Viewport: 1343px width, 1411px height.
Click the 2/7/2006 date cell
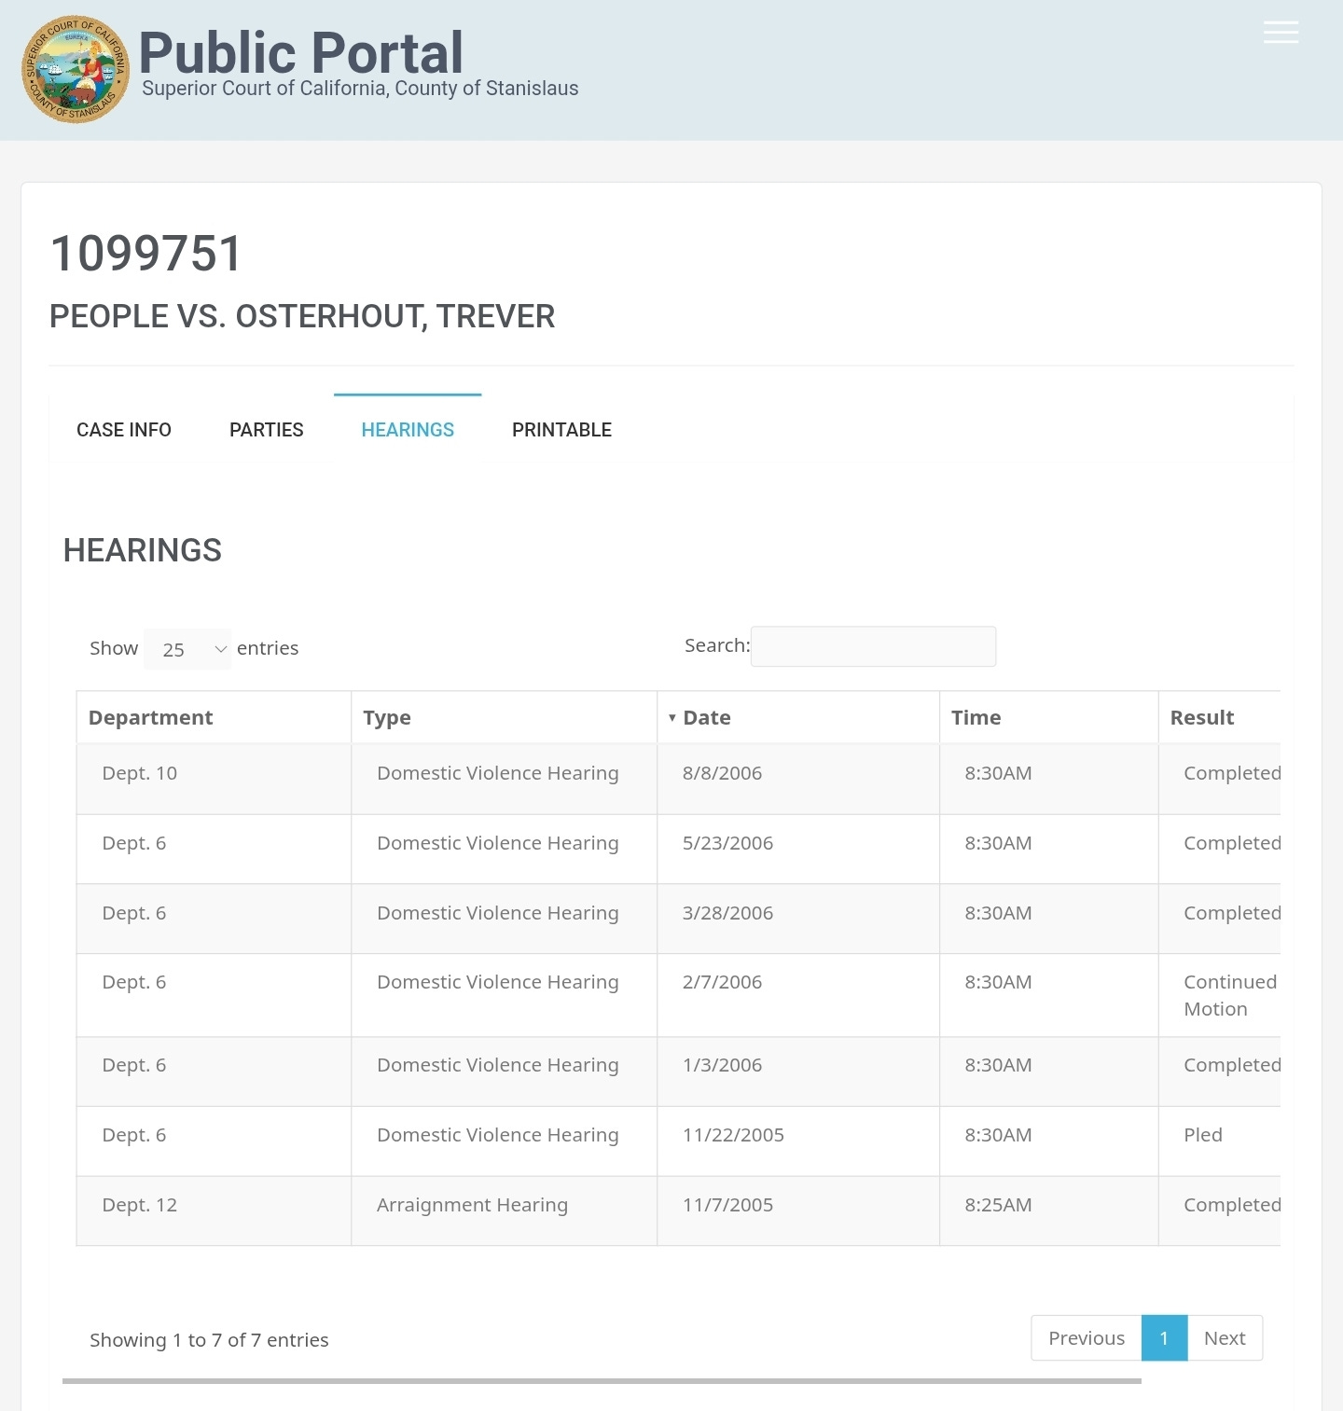pos(798,995)
